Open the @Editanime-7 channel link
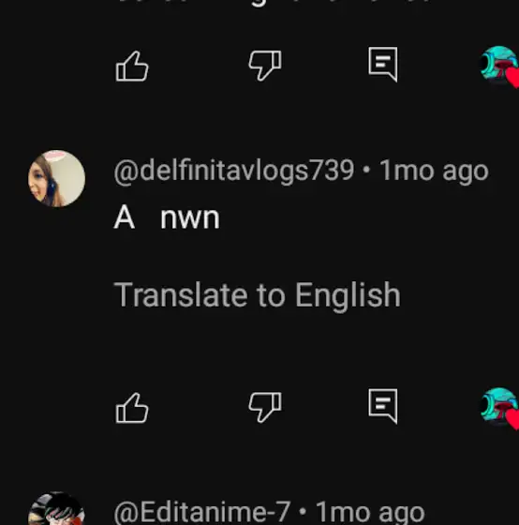 click(202, 512)
